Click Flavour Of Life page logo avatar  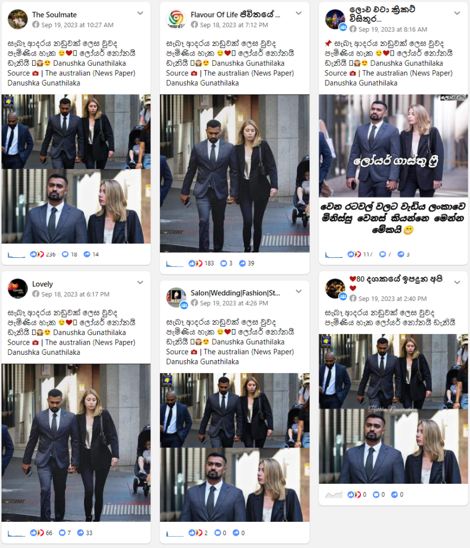click(x=176, y=19)
